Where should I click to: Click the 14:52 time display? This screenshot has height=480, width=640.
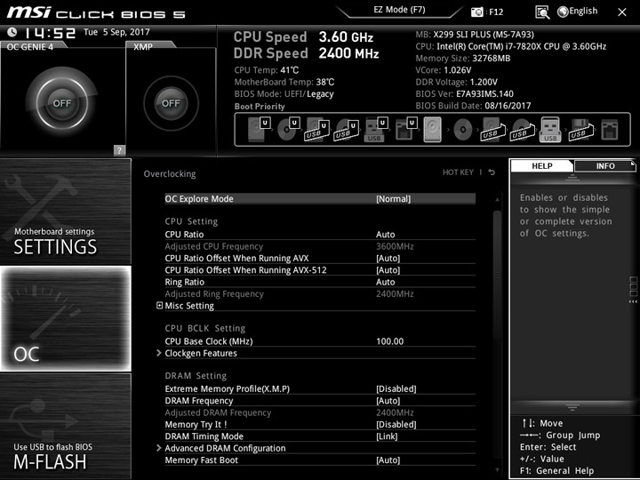[50, 33]
